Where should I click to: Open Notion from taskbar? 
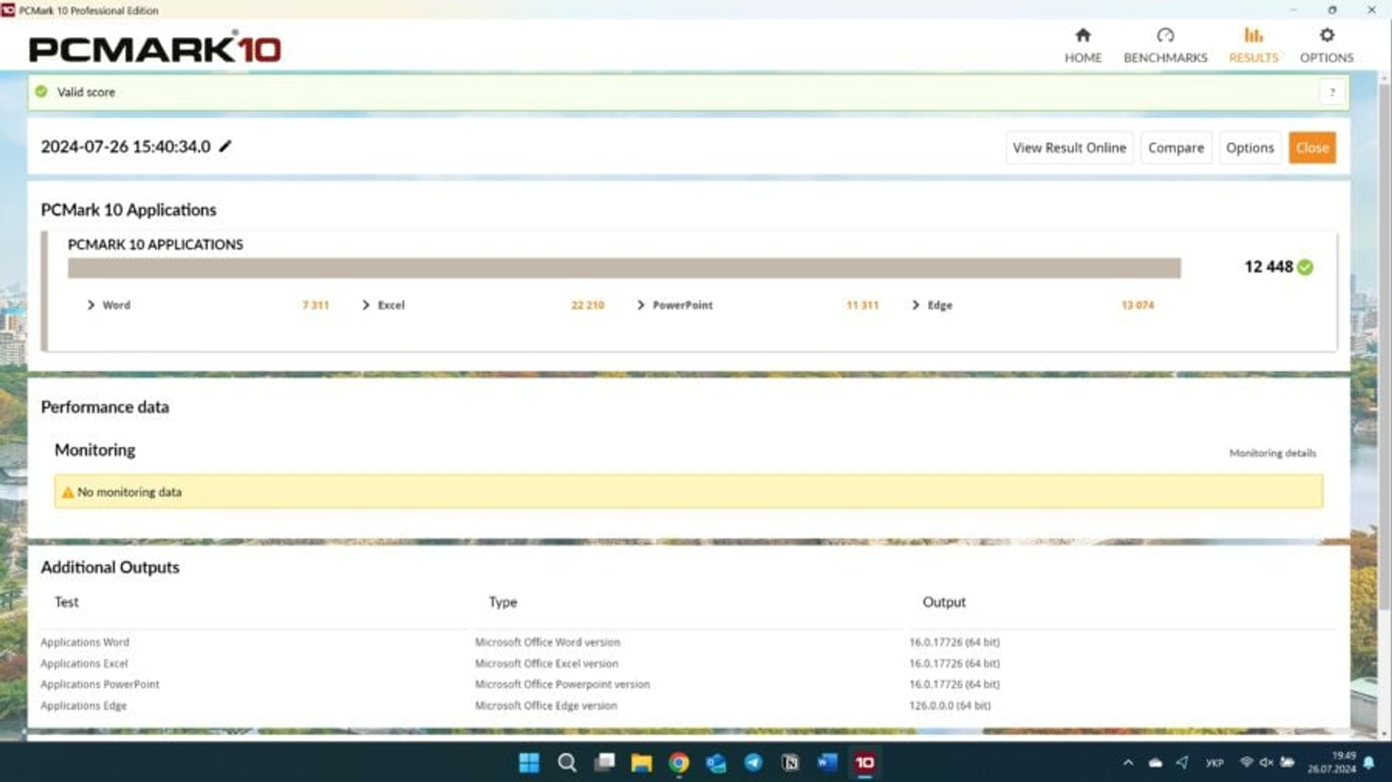(790, 762)
